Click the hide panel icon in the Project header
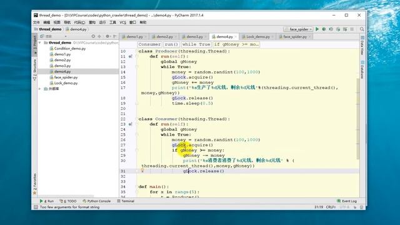 pyautogui.click(x=115, y=36)
